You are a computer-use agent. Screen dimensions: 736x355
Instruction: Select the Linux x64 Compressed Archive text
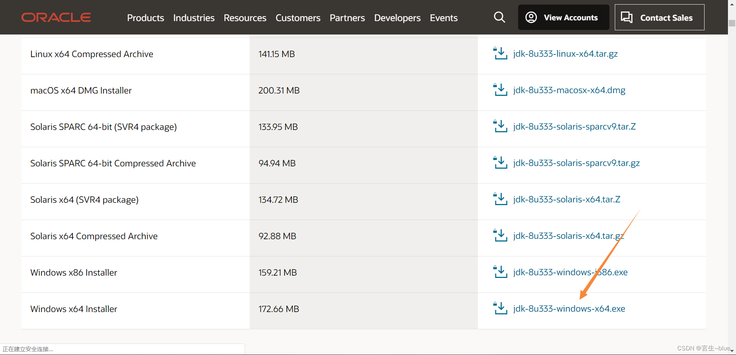click(92, 54)
